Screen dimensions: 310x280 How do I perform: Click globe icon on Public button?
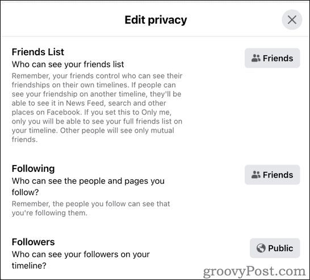[261, 248]
